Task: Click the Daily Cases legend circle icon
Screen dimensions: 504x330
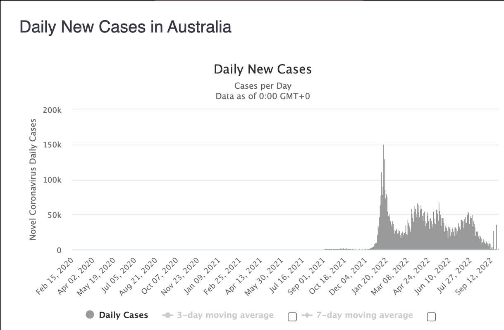Action: (x=90, y=315)
